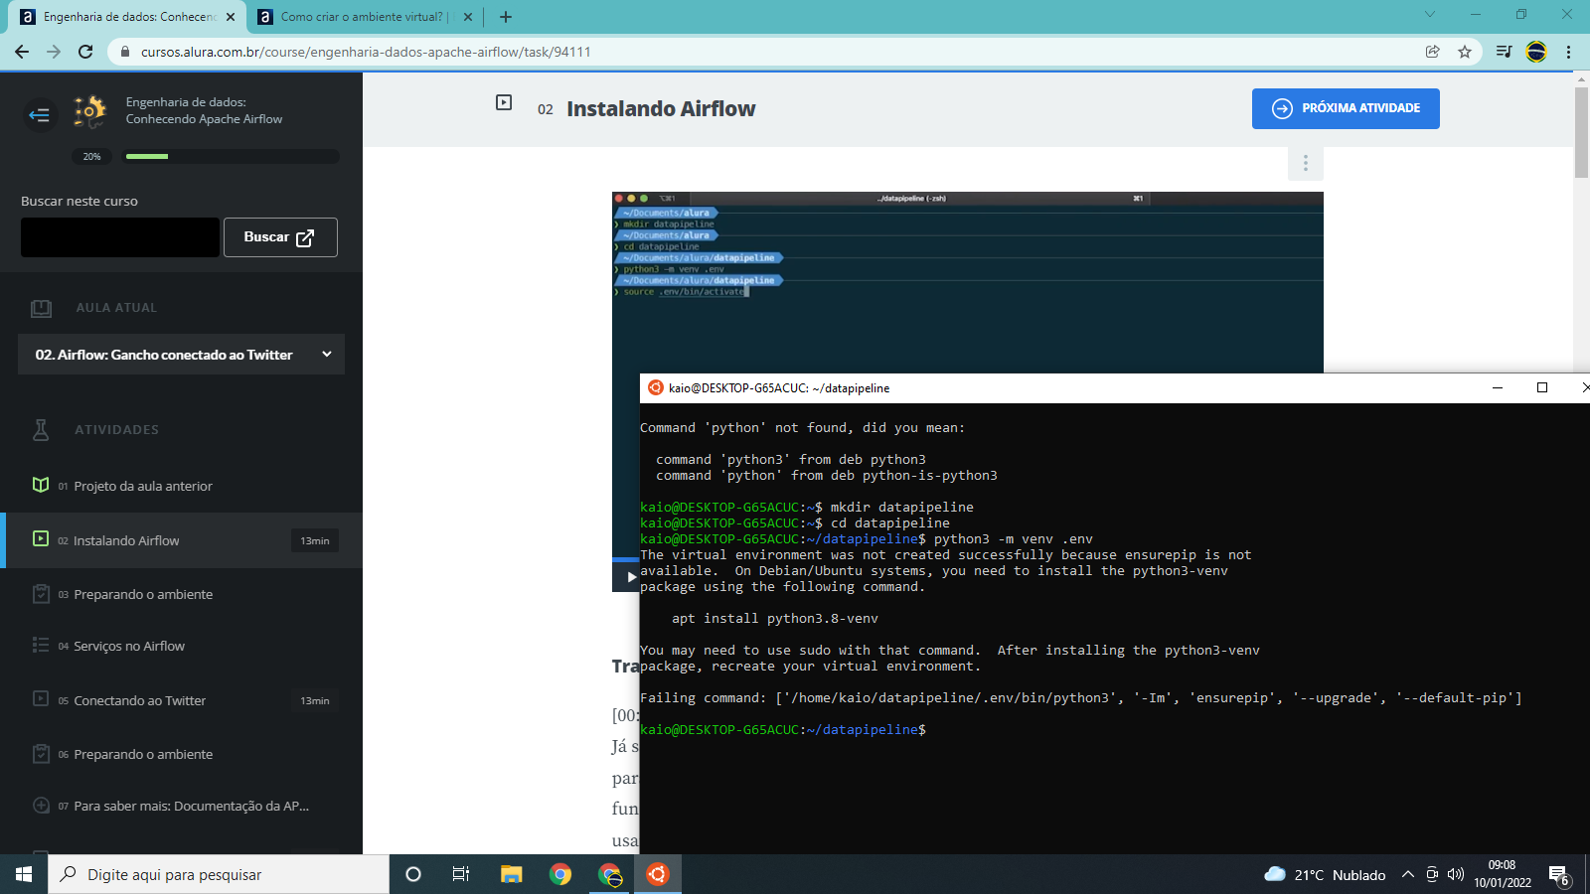Select activity 02 Instalando Airflow
Screen dimensions: 1590x894
181,540
